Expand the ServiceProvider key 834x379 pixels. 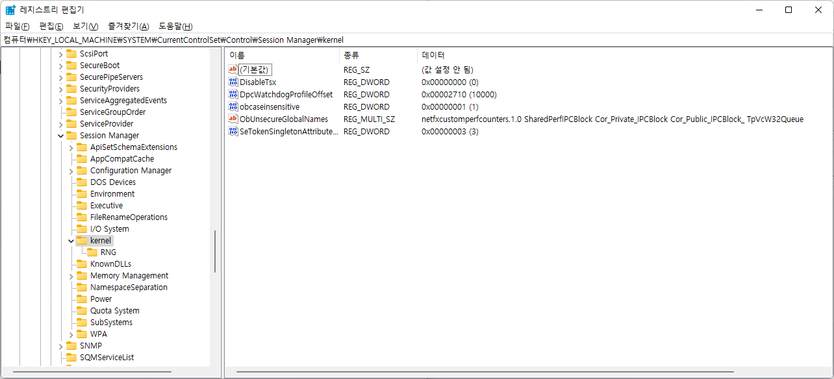pos(60,124)
